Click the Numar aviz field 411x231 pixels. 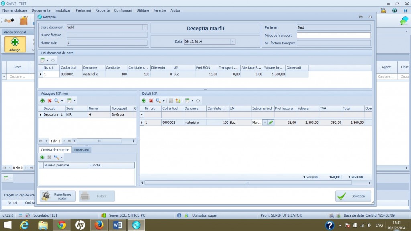click(x=107, y=43)
